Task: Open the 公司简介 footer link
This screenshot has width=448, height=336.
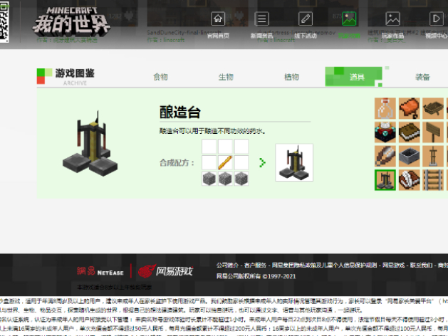Action: (227, 266)
